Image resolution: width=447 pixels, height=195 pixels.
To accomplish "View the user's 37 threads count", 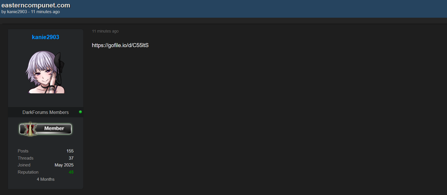I will 71,158.
